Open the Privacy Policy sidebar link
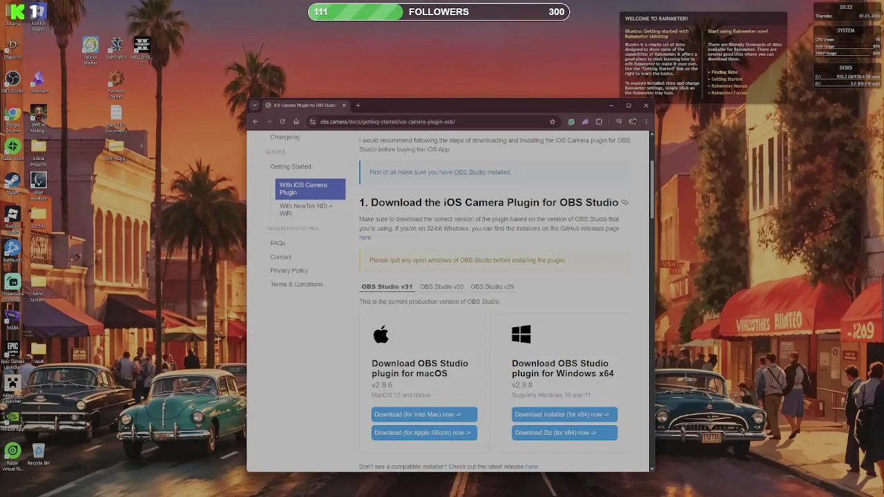This screenshot has width=884, height=497. click(289, 271)
